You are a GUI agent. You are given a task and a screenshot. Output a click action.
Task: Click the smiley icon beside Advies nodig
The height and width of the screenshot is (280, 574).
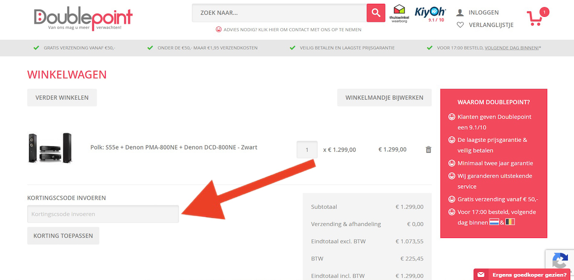(x=219, y=29)
